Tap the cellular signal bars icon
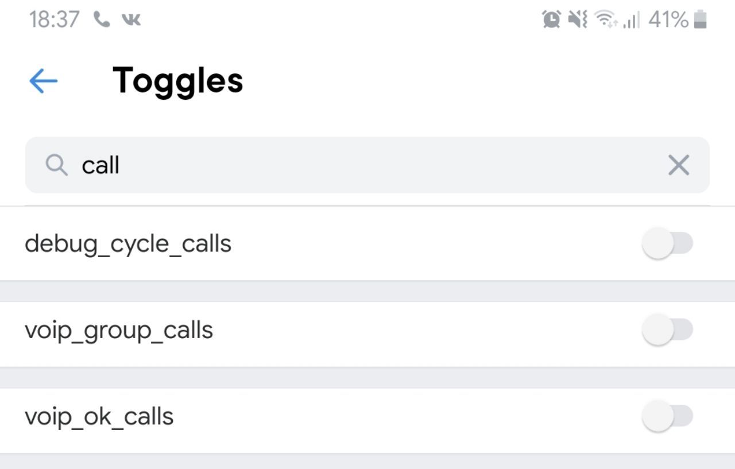 pos(631,21)
